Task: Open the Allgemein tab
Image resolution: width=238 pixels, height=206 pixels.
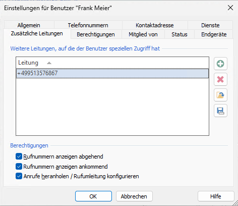Action: pyautogui.click(x=29, y=25)
